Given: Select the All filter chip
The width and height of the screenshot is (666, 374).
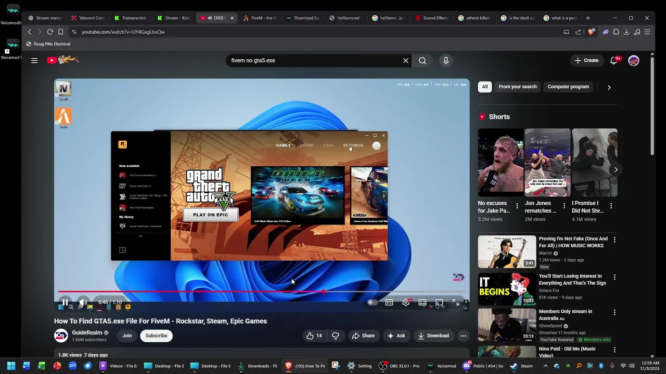Looking at the screenshot, I should click(x=485, y=87).
